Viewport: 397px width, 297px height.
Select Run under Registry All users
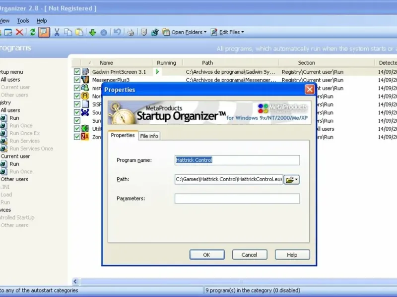pyautogui.click(x=14, y=118)
